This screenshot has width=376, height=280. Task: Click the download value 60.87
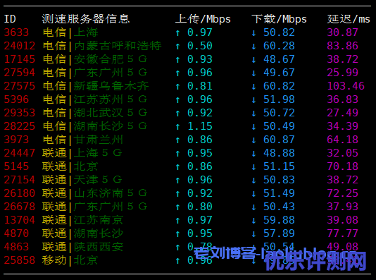point(279,140)
